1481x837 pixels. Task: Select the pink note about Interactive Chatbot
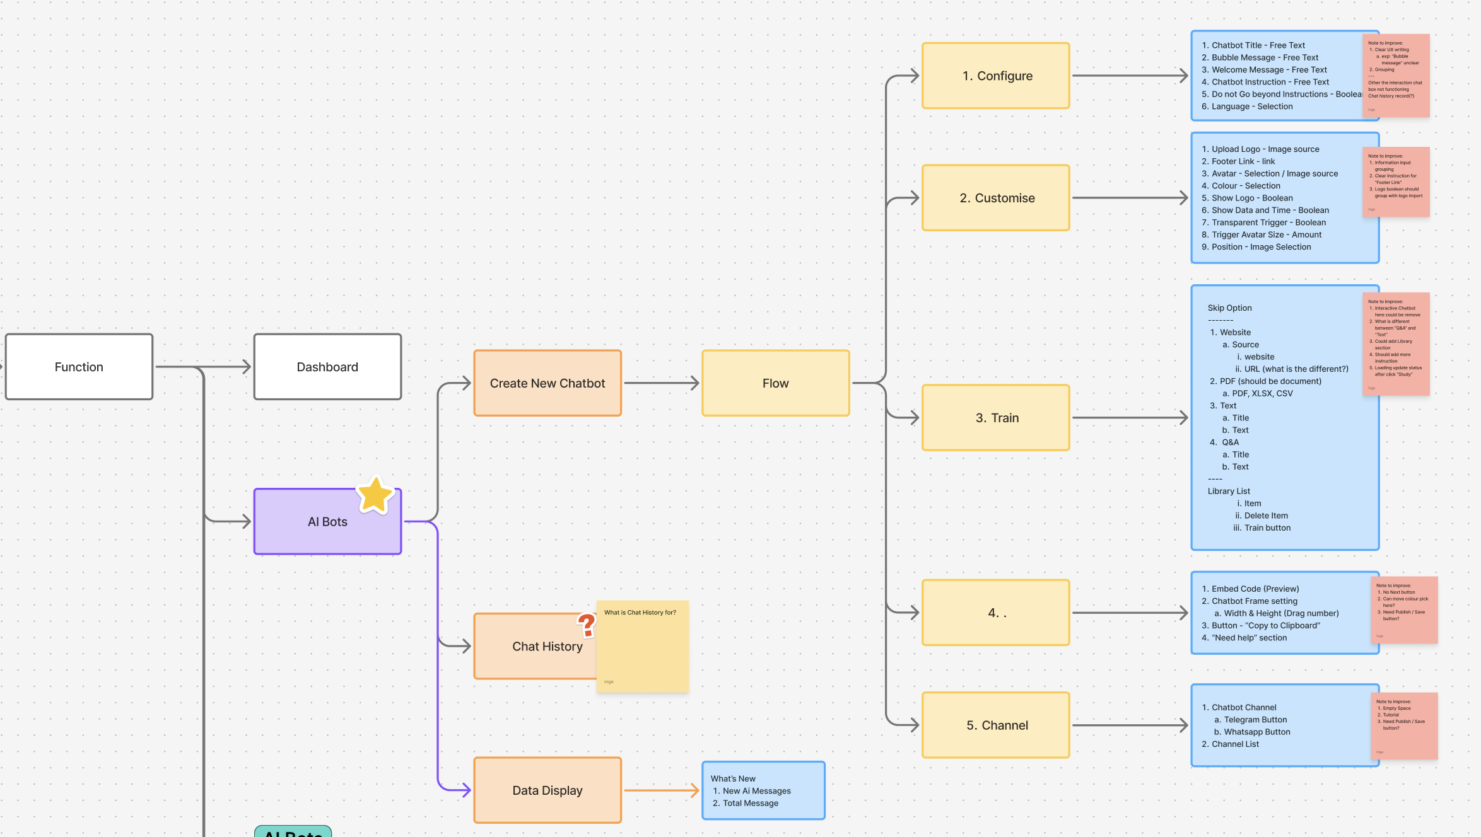click(1396, 344)
